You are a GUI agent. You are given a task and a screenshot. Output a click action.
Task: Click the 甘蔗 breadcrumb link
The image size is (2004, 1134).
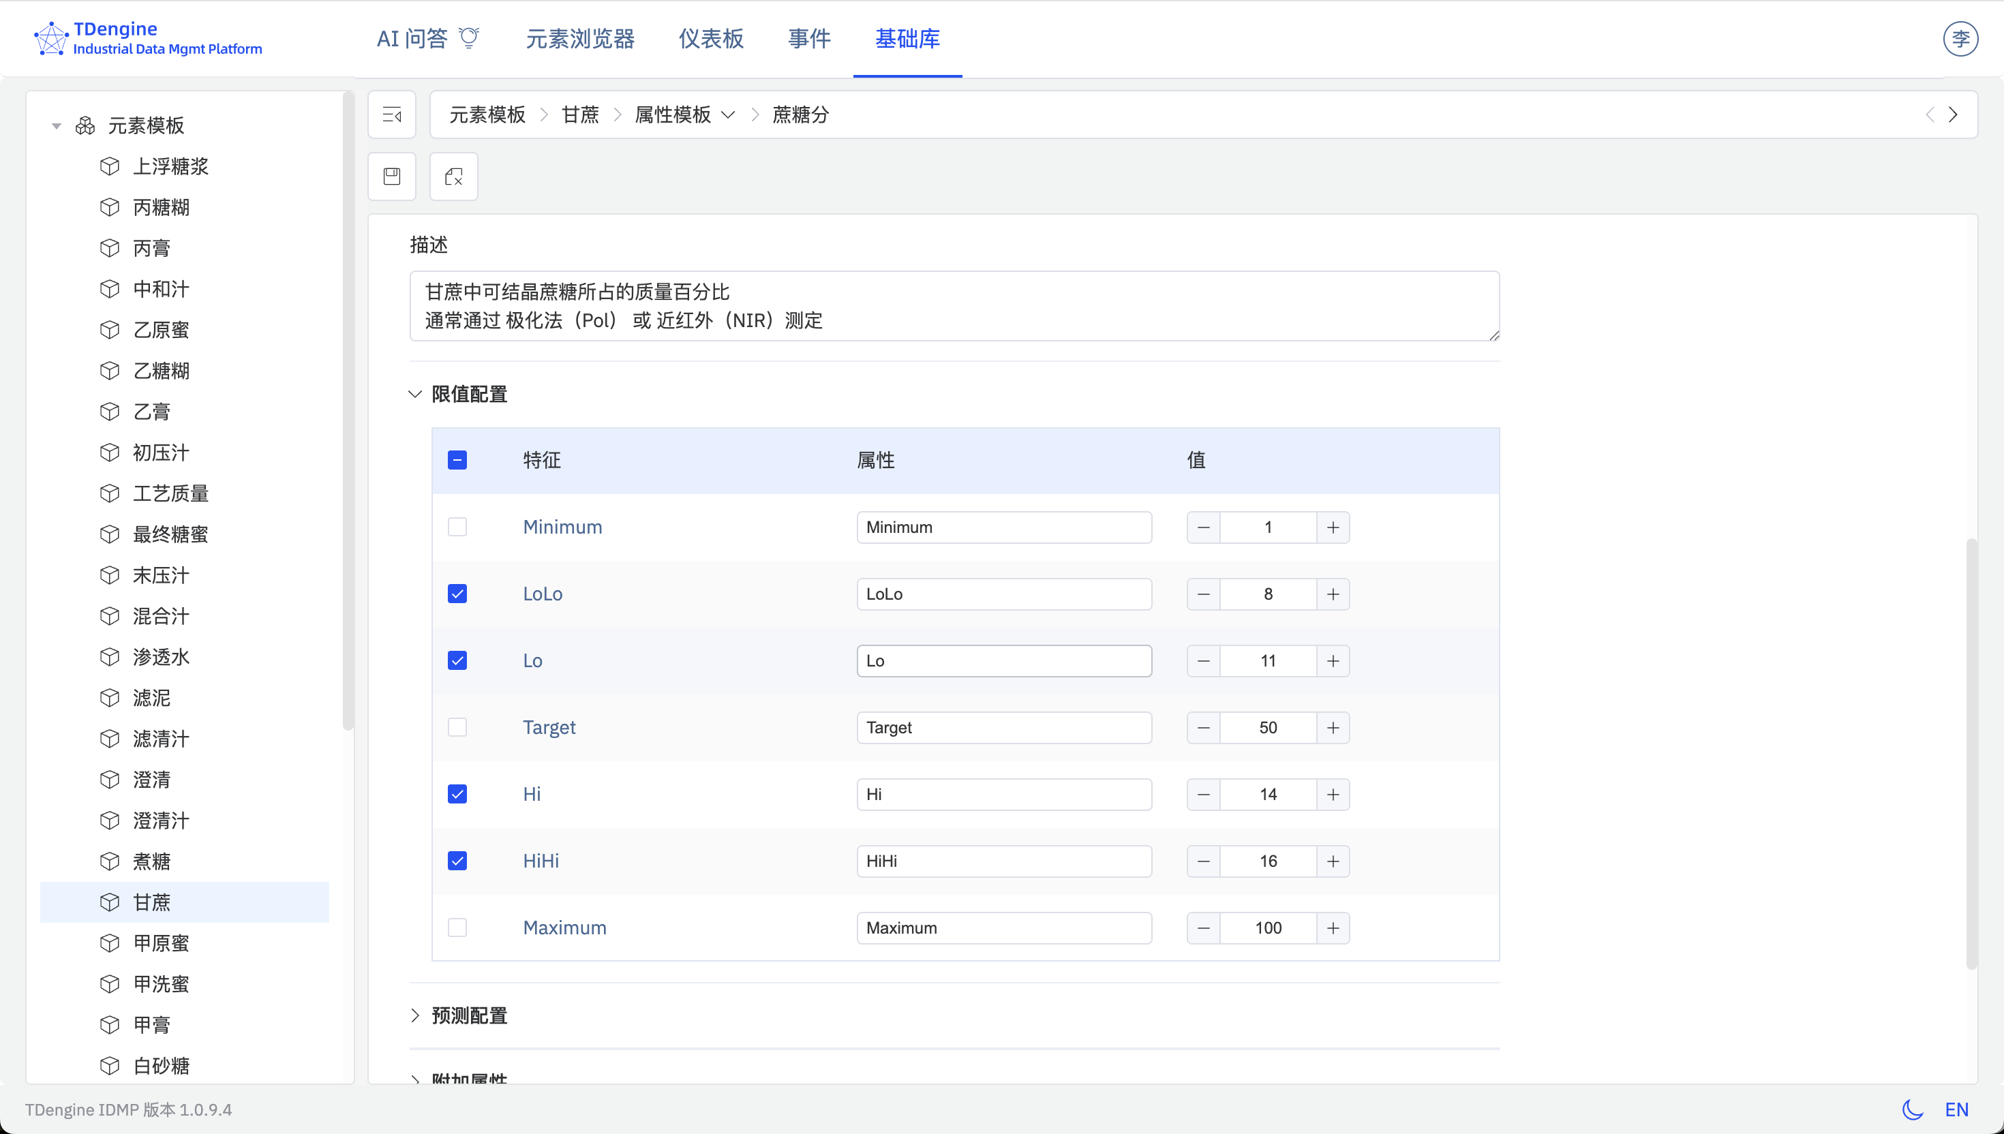coord(580,114)
